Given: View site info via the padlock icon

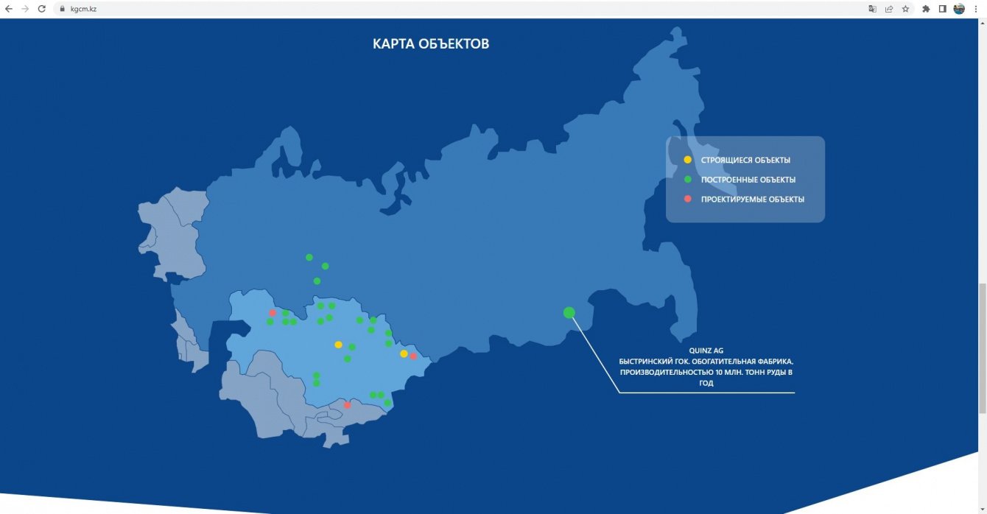Looking at the screenshot, I should click(64, 9).
